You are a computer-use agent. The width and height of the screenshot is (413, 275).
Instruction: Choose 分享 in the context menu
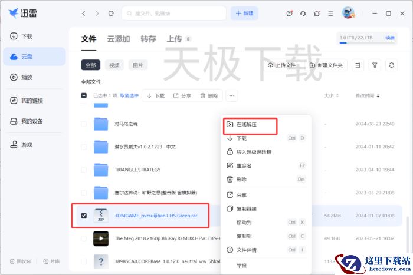[266, 195]
